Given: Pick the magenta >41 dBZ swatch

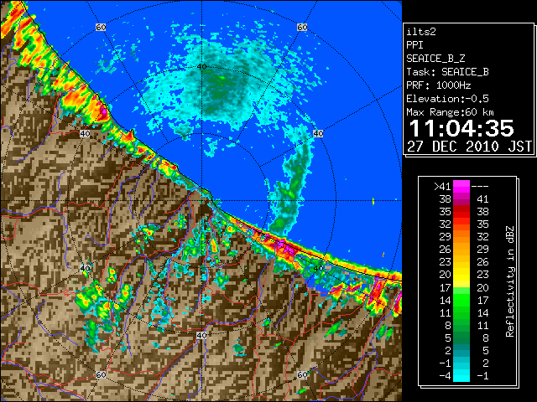Looking at the screenshot, I should (461, 186).
